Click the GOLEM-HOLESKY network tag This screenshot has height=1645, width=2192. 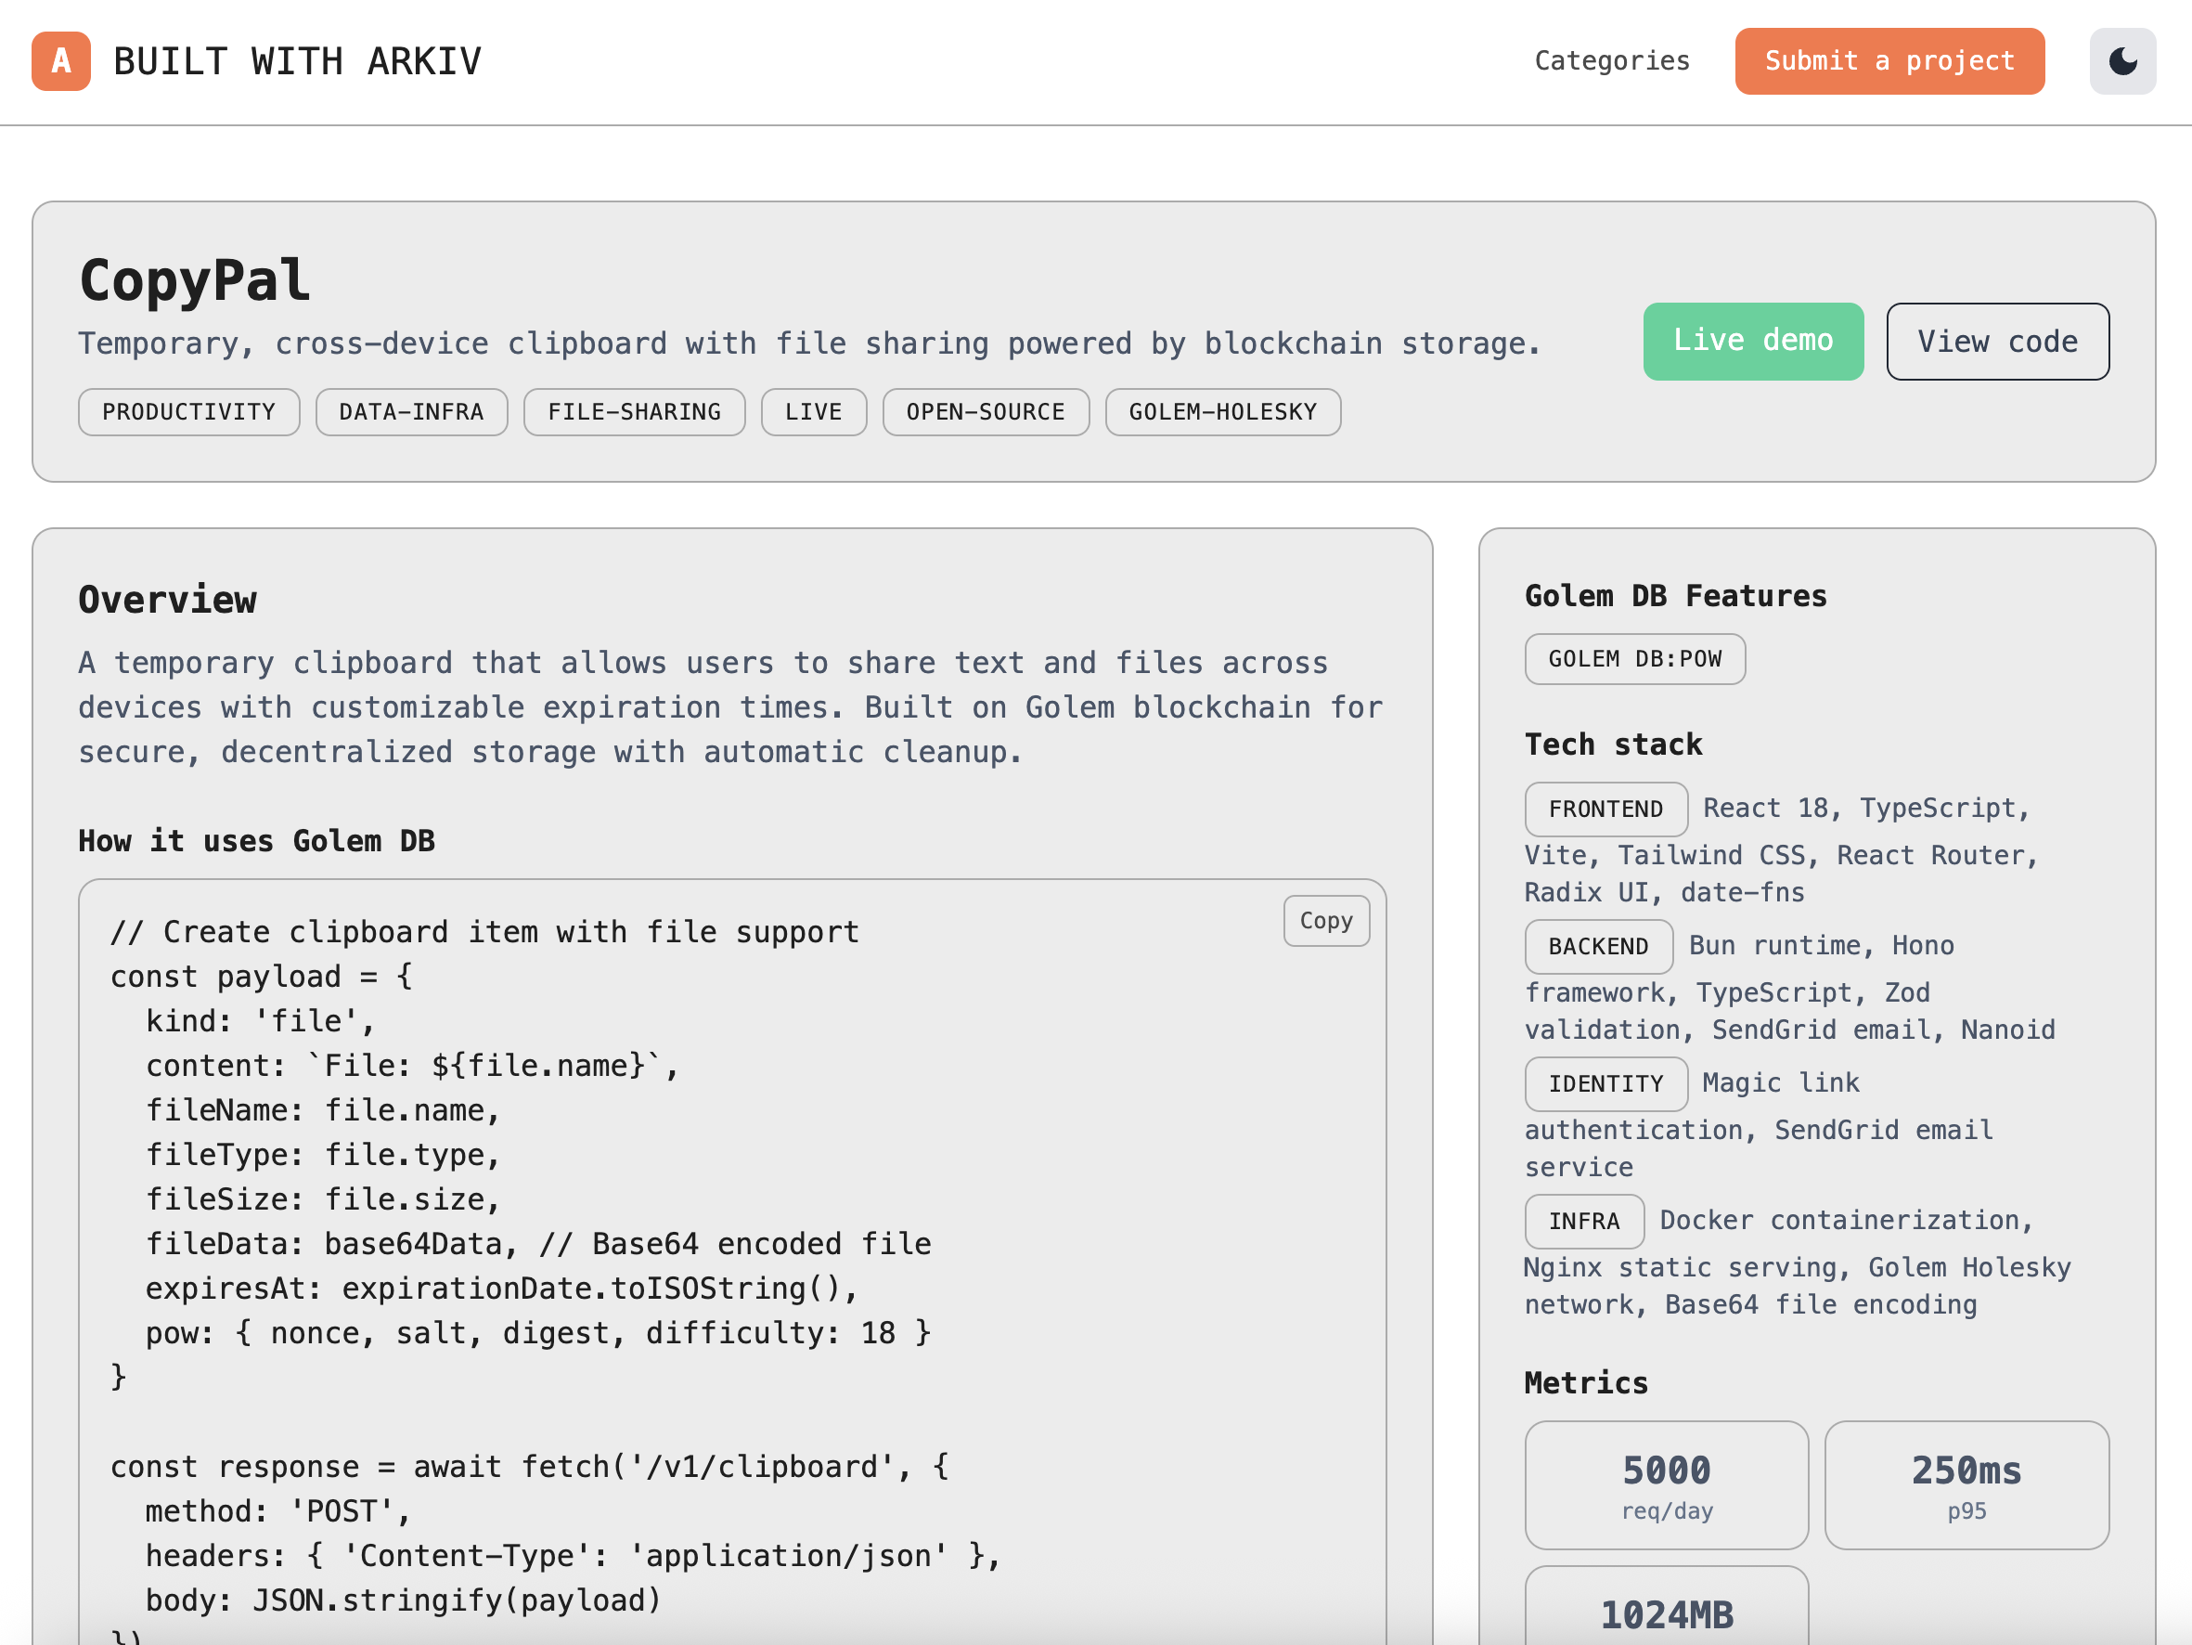tap(1223, 411)
